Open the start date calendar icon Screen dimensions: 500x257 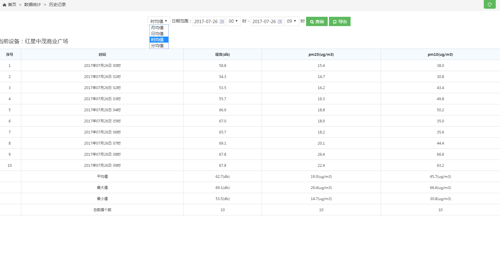(222, 22)
